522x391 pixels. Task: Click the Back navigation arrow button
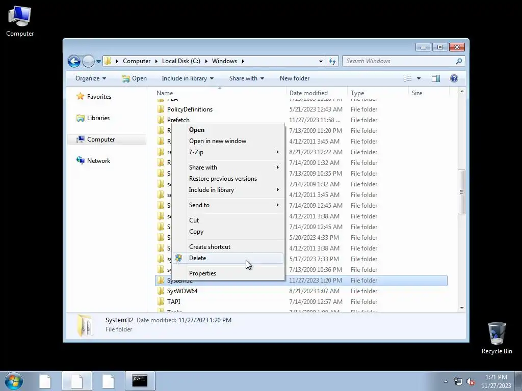(74, 61)
